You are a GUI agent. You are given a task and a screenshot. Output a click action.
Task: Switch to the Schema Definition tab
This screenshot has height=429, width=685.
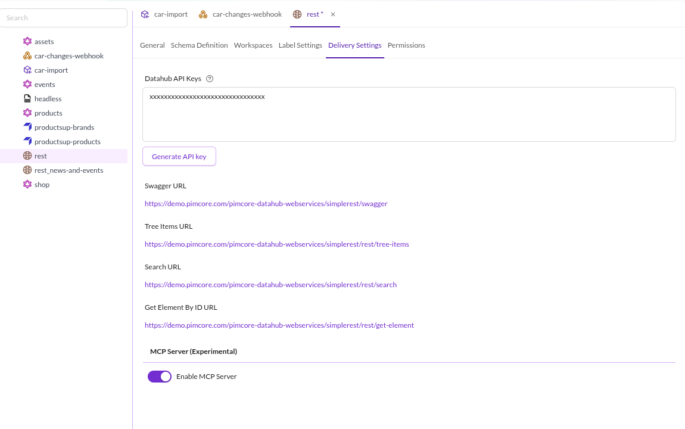[x=199, y=45]
